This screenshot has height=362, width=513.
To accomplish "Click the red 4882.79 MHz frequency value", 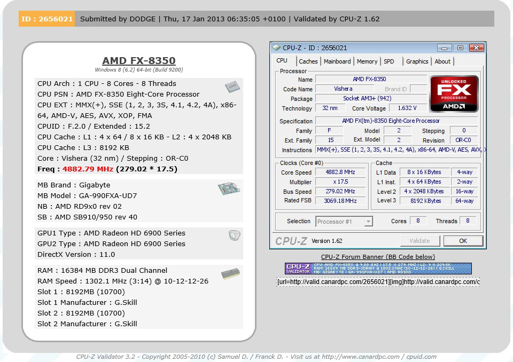I will [x=88, y=169].
